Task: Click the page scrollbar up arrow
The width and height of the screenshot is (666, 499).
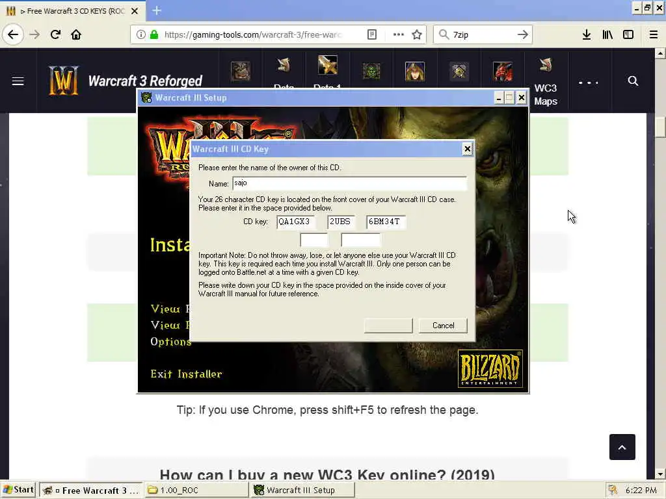Action: point(660,53)
